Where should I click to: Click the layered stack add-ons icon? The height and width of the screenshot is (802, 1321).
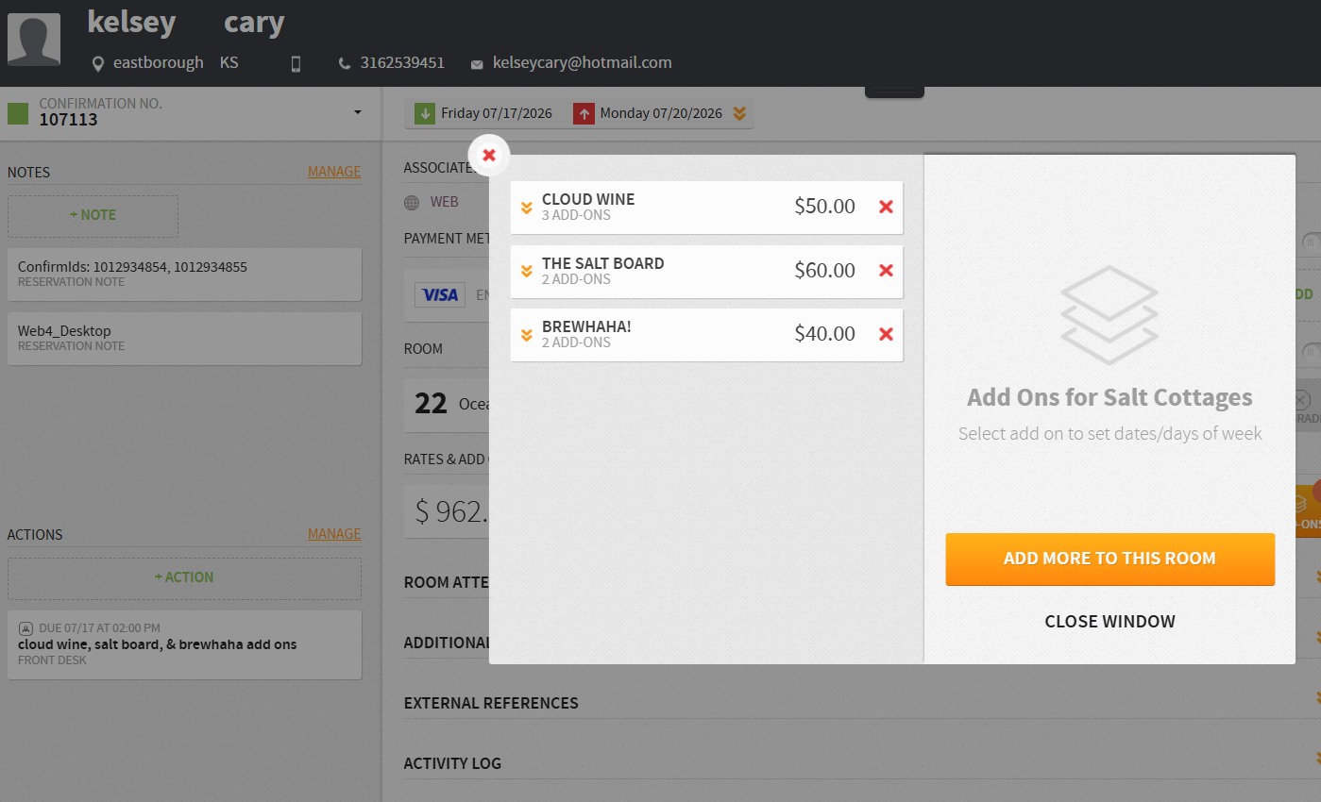click(1109, 315)
